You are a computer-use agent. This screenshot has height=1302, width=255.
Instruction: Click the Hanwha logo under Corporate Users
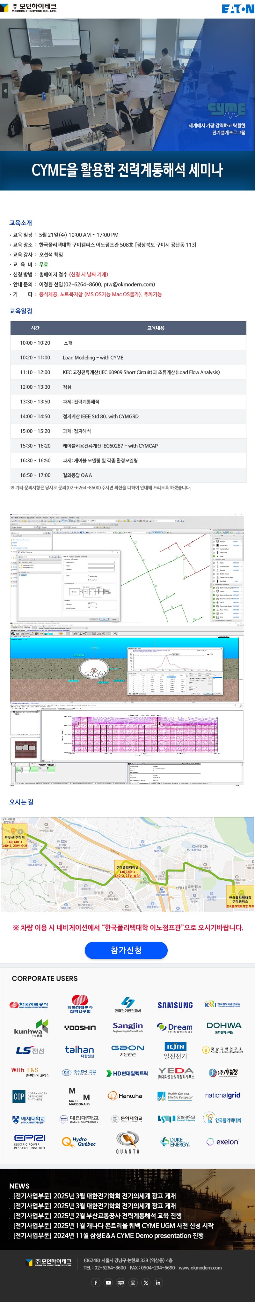(125, 1096)
